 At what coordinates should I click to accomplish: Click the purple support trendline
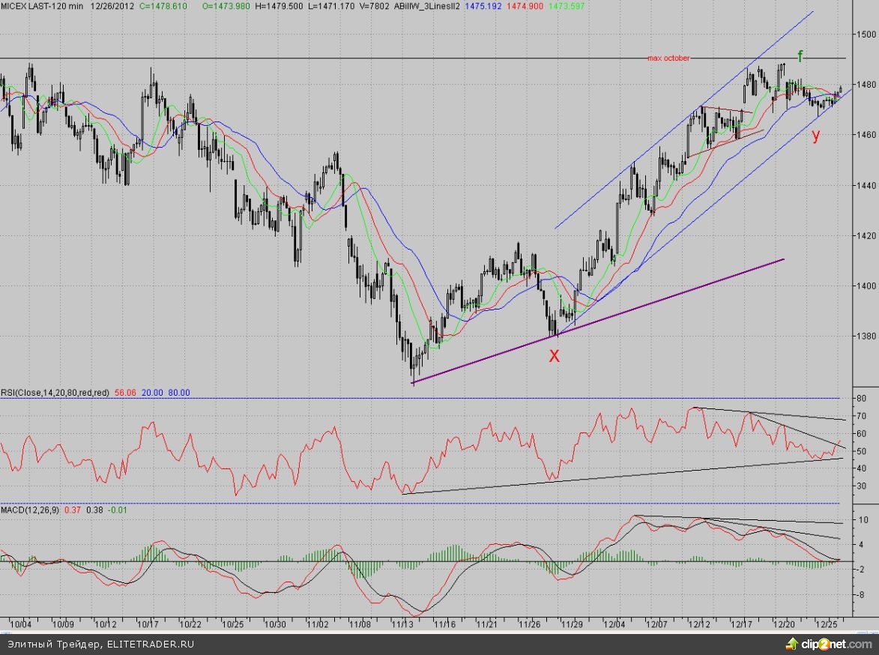point(599,322)
